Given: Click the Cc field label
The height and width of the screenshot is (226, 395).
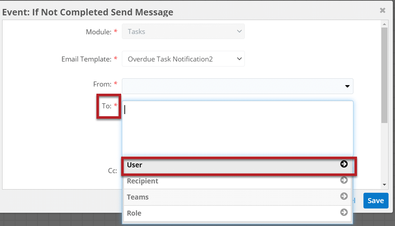Looking at the screenshot, I should point(113,171).
